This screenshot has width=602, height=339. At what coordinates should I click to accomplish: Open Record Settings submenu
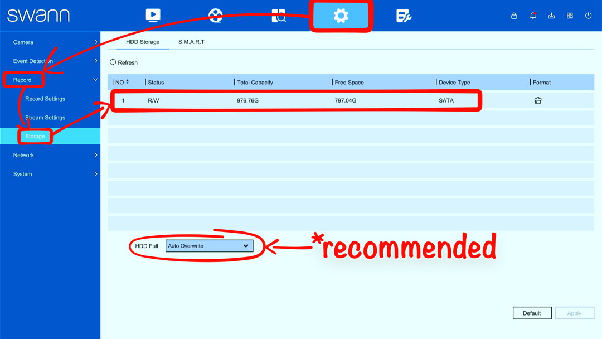[45, 99]
